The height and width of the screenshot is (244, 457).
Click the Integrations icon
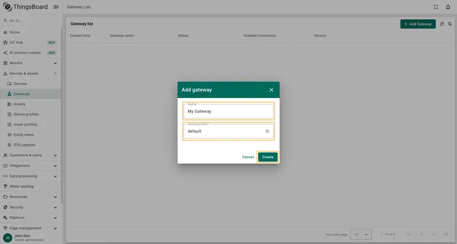point(5,166)
